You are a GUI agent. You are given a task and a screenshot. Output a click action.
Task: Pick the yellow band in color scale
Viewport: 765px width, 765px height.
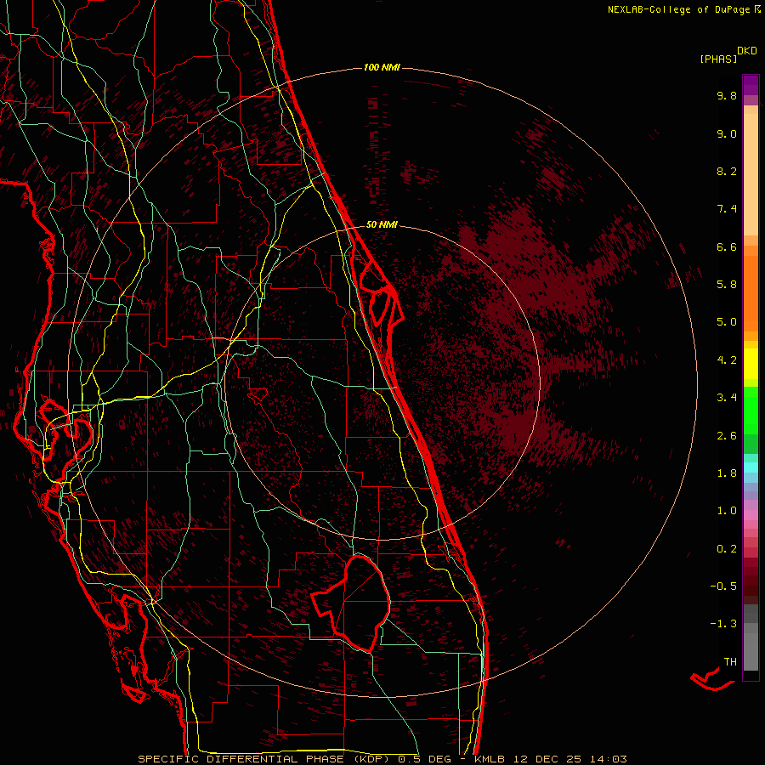click(751, 364)
